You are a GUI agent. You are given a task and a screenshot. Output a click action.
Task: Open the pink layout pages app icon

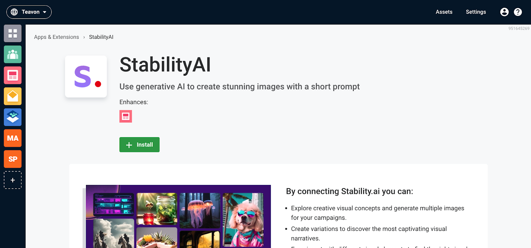[13, 75]
